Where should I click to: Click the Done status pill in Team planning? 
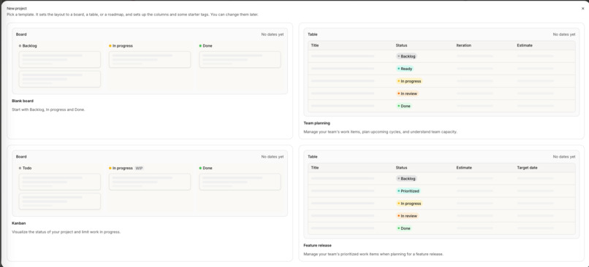click(404, 106)
